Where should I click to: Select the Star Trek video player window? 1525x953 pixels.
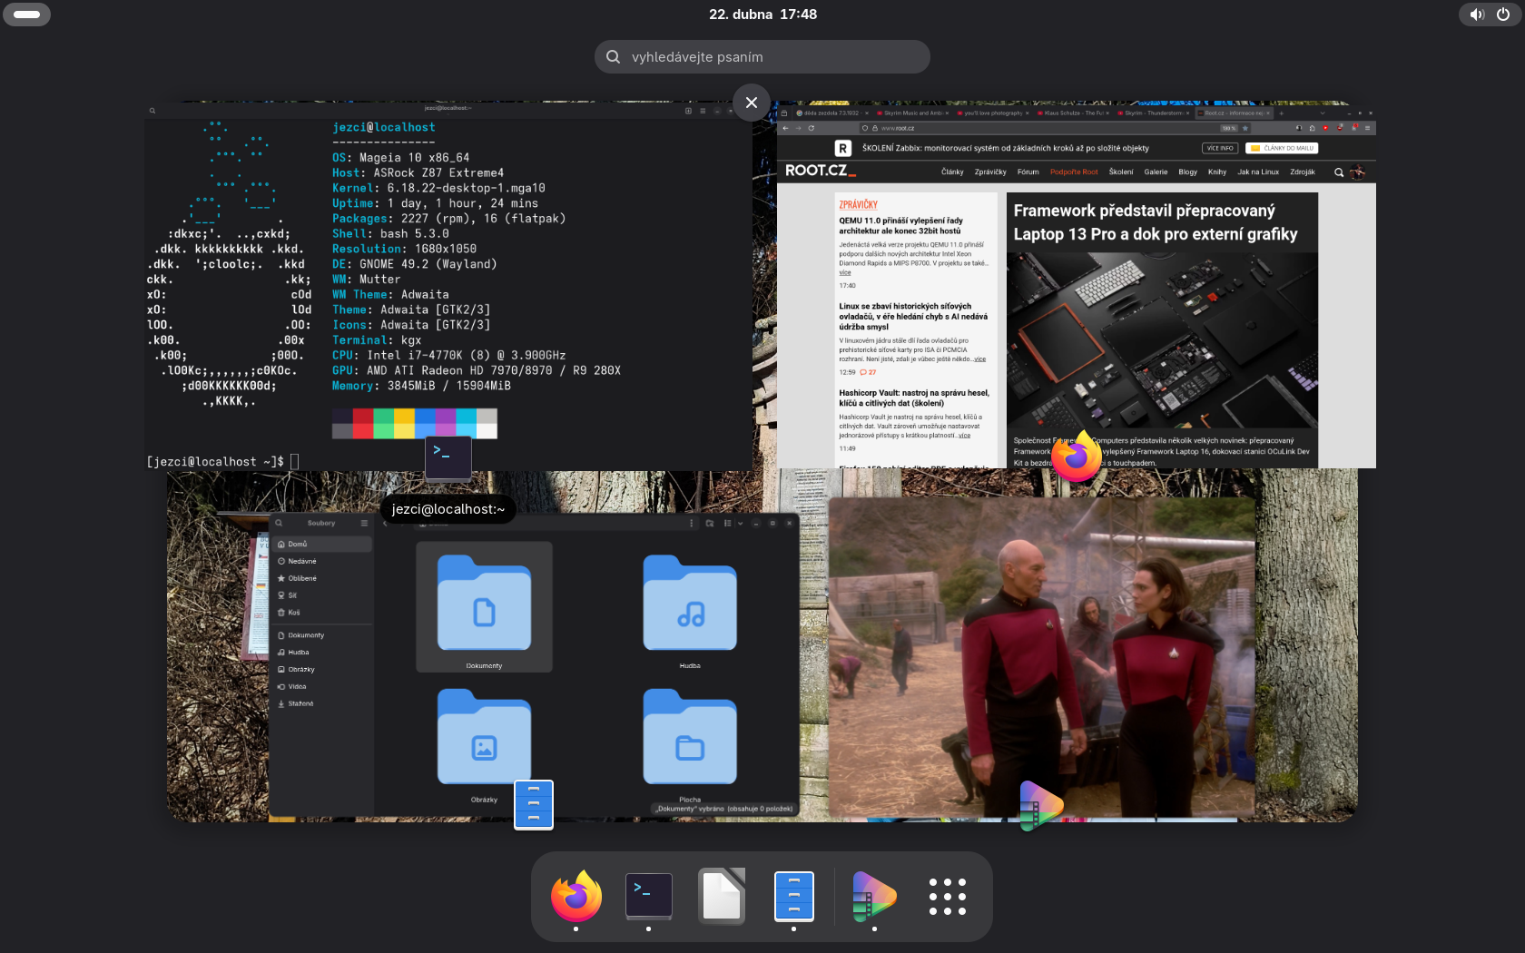tap(1042, 657)
